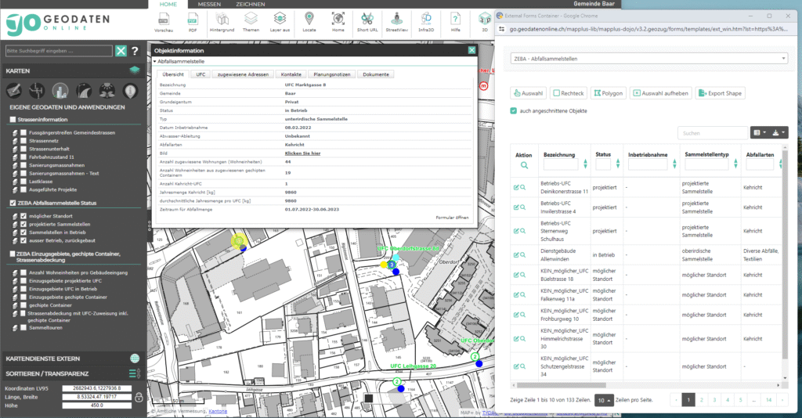Viewport: 802px width, 418px height.
Task: Click the question mark help next to search
Action: click(135, 51)
